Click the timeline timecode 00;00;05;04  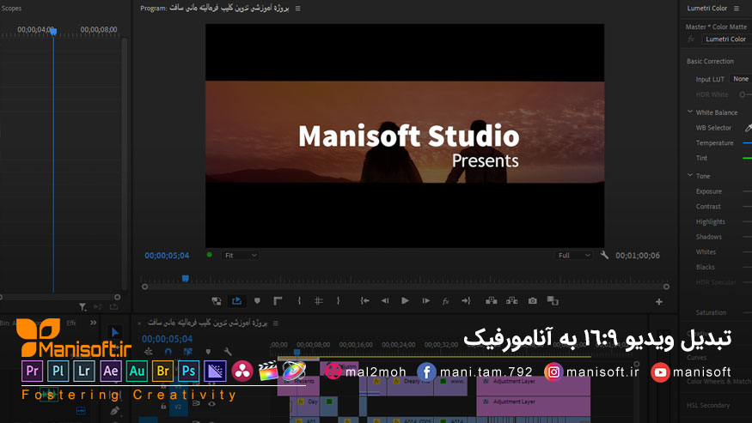pyautogui.click(x=167, y=339)
